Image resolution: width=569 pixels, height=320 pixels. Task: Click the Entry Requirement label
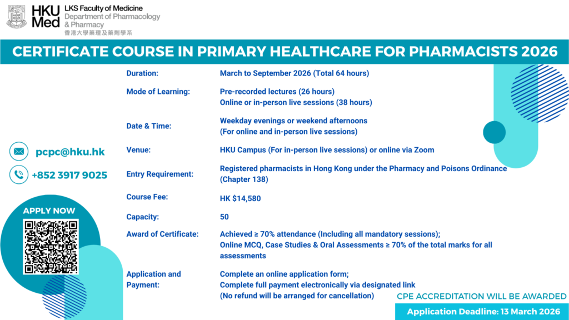click(x=160, y=174)
